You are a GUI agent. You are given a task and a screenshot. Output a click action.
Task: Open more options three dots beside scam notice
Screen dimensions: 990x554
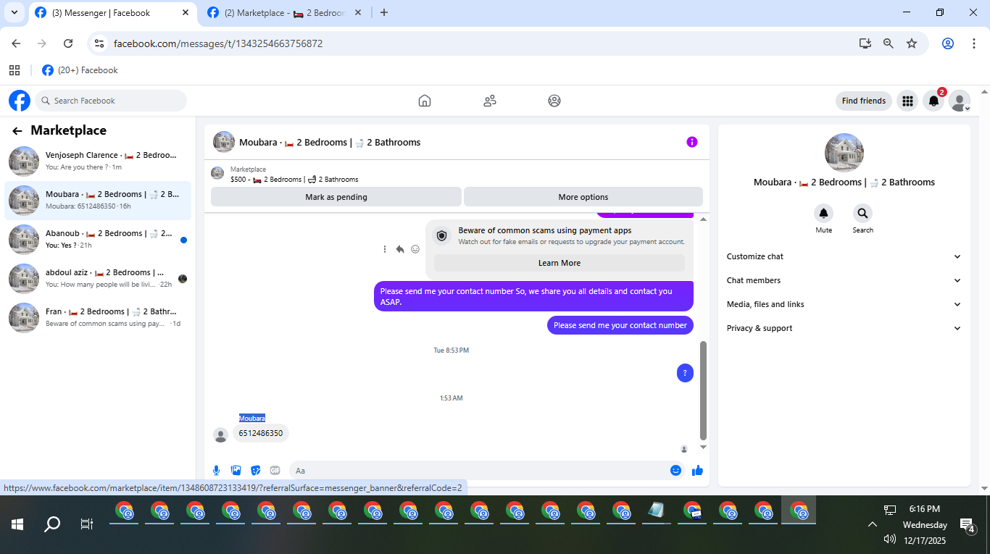click(x=385, y=249)
